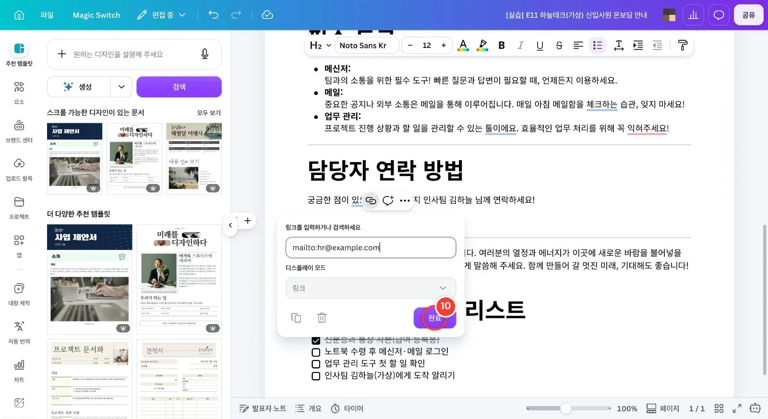The width and height of the screenshot is (768, 419).
Task: Uncheck the completed checklist item
Action: (316, 340)
